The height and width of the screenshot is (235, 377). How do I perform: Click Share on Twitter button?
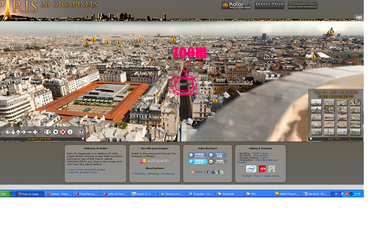(197, 162)
